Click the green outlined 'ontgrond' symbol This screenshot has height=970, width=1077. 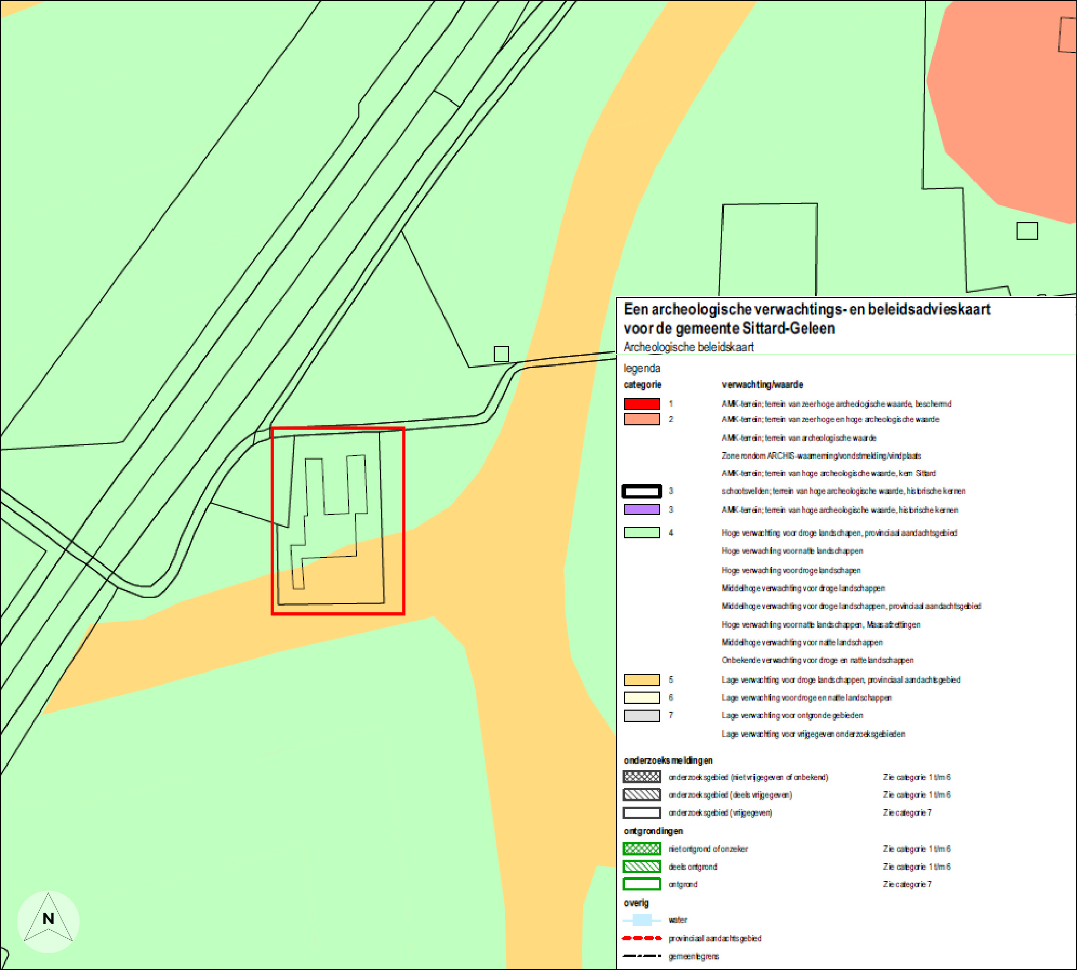pyautogui.click(x=642, y=884)
